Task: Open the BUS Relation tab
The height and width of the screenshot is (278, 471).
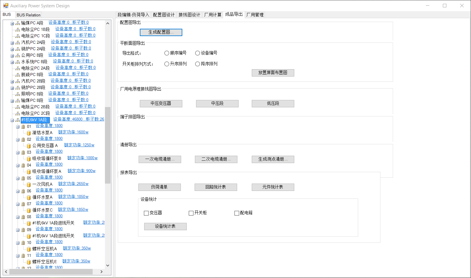Action: tap(28, 15)
